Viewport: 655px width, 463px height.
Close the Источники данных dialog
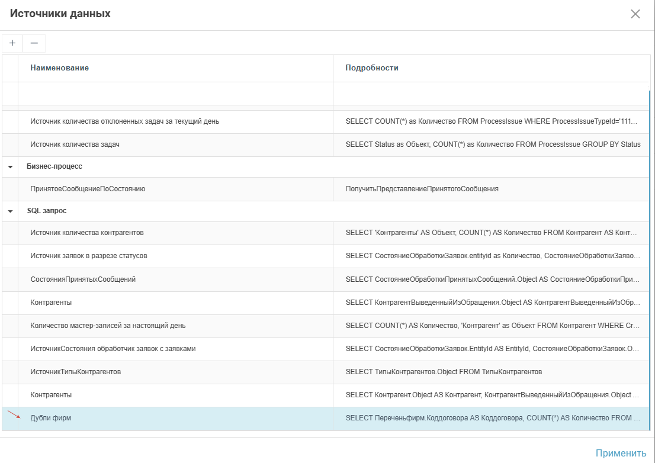pos(635,14)
